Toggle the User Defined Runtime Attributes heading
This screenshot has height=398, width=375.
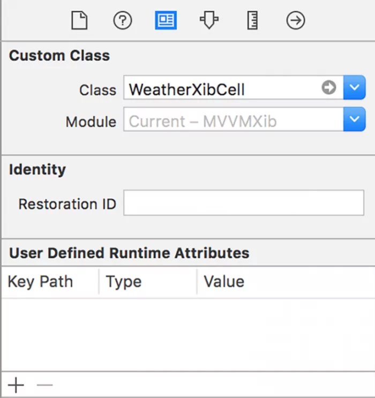click(129, 252)
